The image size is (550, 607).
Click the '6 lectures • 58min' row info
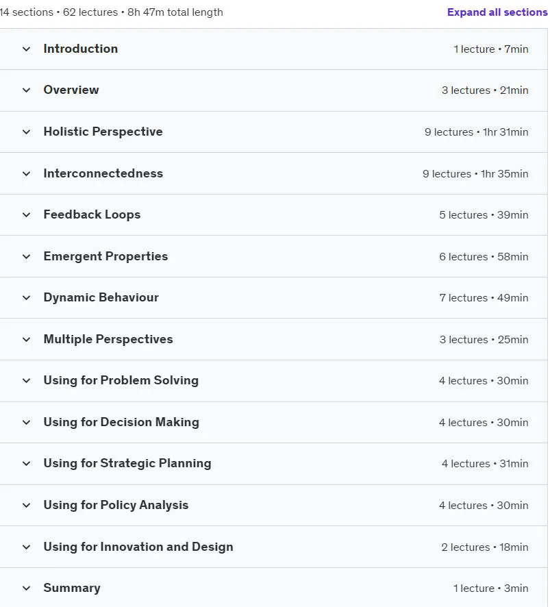(484, 257)
